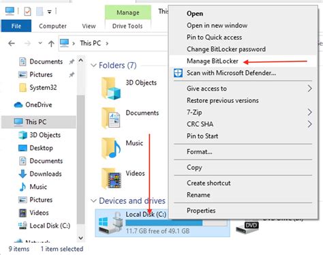Click the Properties checkmark icon in quick access toolbar
The width and height of the screenshot is (323, 255).
(27, 12)
